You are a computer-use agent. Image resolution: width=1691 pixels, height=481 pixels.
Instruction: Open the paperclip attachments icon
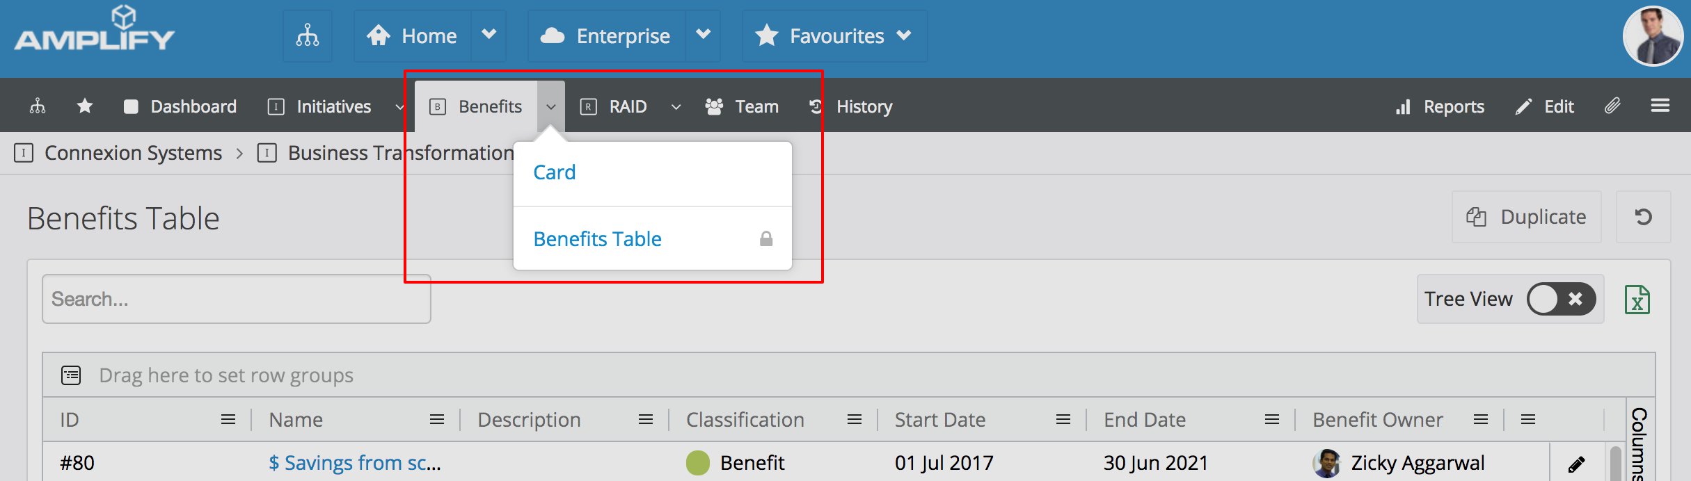point(1612,106)
